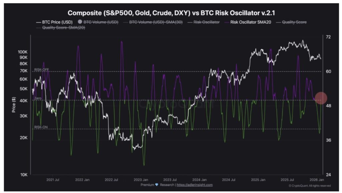Click the RISK-OFF threshold label
Viewport: 342px width, 193px height.
tap(41, 69)
